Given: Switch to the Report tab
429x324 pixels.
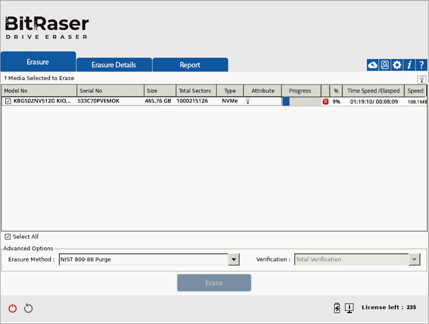Looking at the screenshot, I should point(190,65).
